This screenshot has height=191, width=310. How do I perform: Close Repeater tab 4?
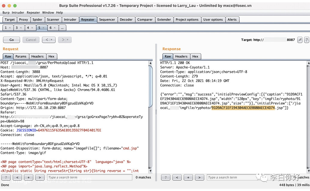click(x=32, y=28)
